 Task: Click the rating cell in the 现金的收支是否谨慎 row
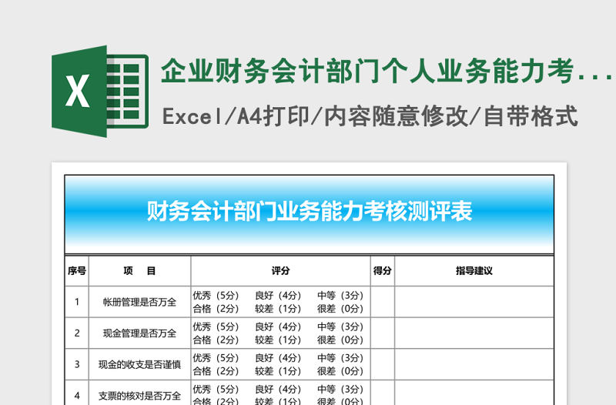[x=280, y=364]
